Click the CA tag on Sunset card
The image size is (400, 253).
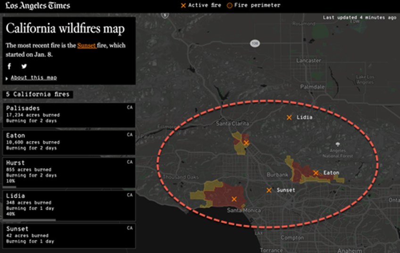(x=130, y=228)
